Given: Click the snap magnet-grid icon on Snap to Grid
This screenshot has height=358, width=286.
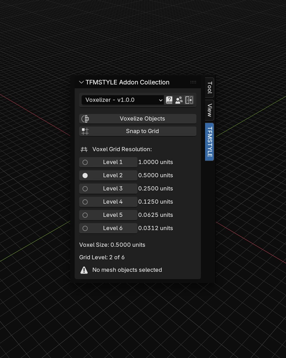Looking at the screenshot, I should click(85, 131).
